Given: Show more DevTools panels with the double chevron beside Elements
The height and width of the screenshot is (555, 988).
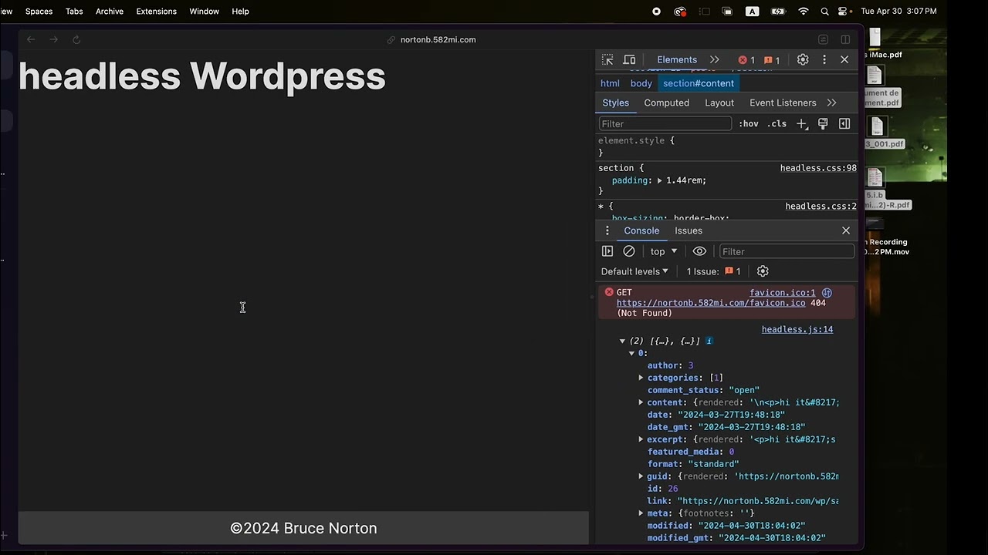Looking at the screenshot, I should pos(714,59).
